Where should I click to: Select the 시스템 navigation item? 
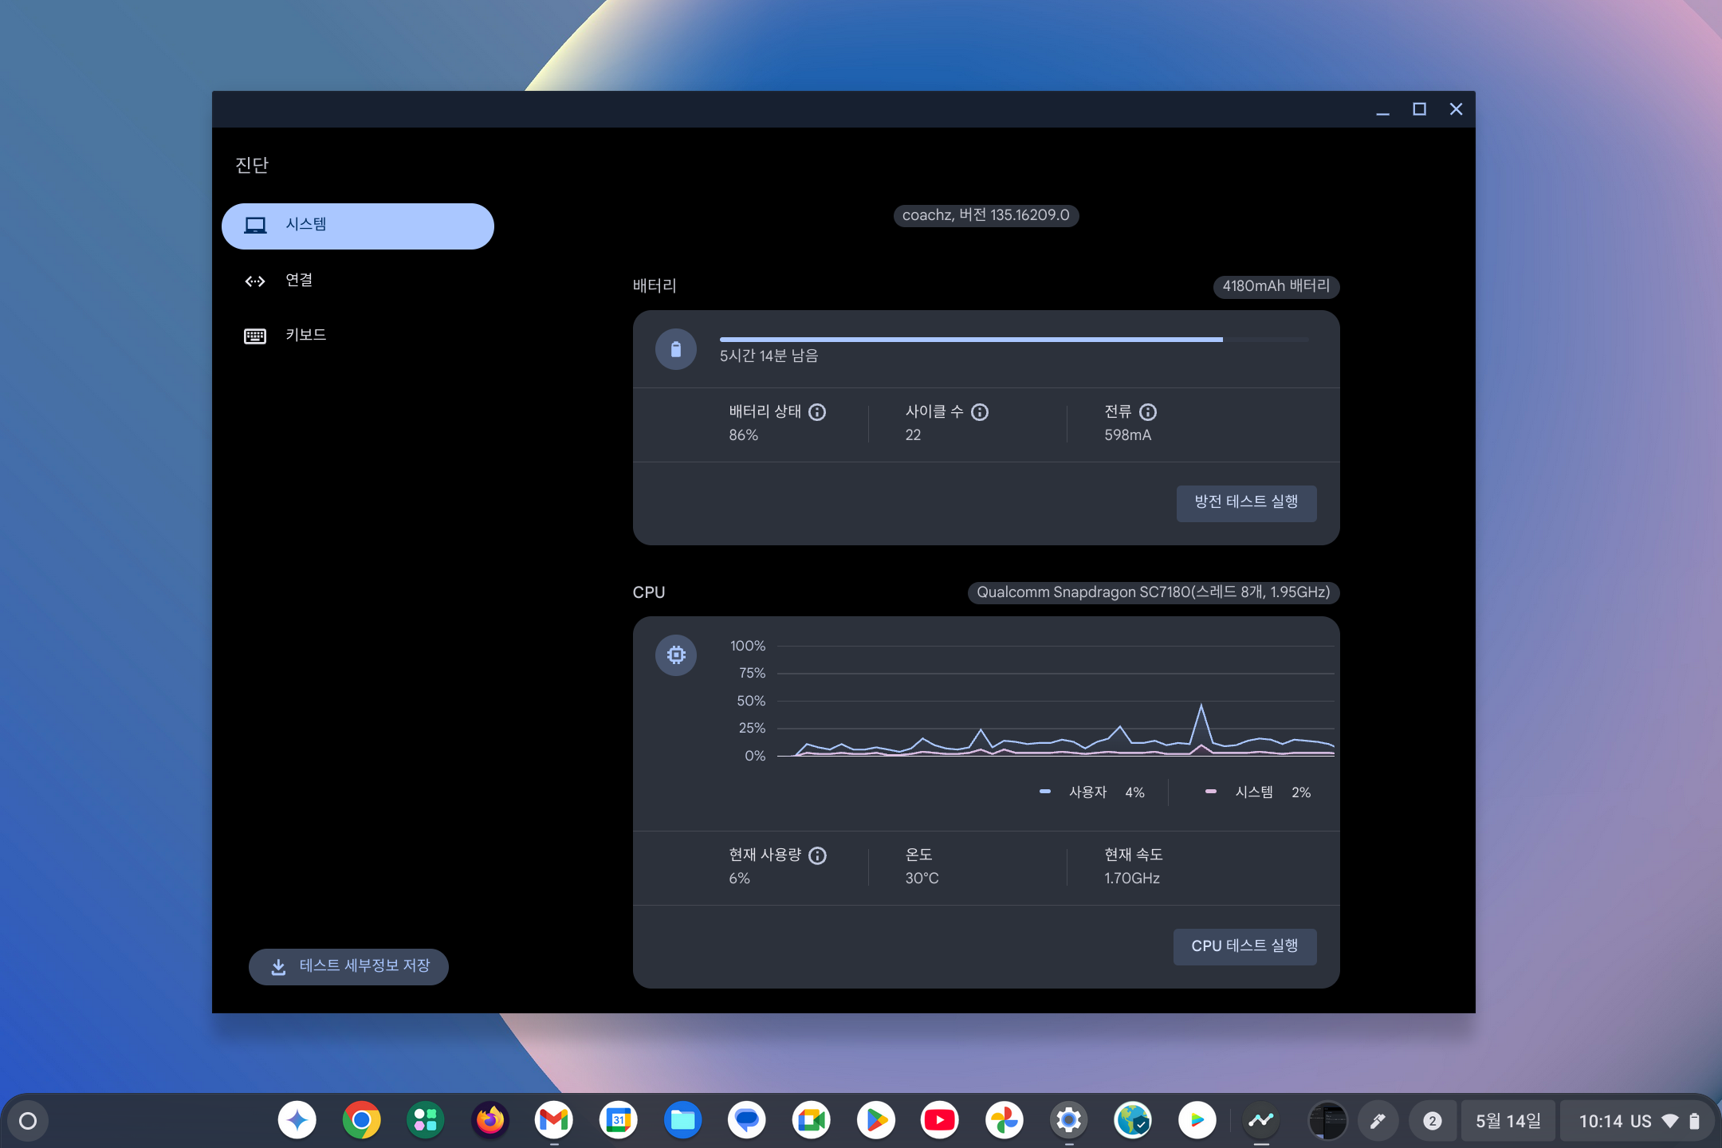click(x=358, y=226)
